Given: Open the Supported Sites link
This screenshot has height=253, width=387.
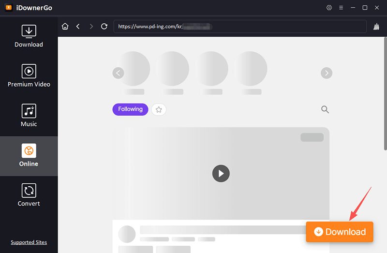Looking at the screenshot, I should pyautogui.click(x=29, y=242).
